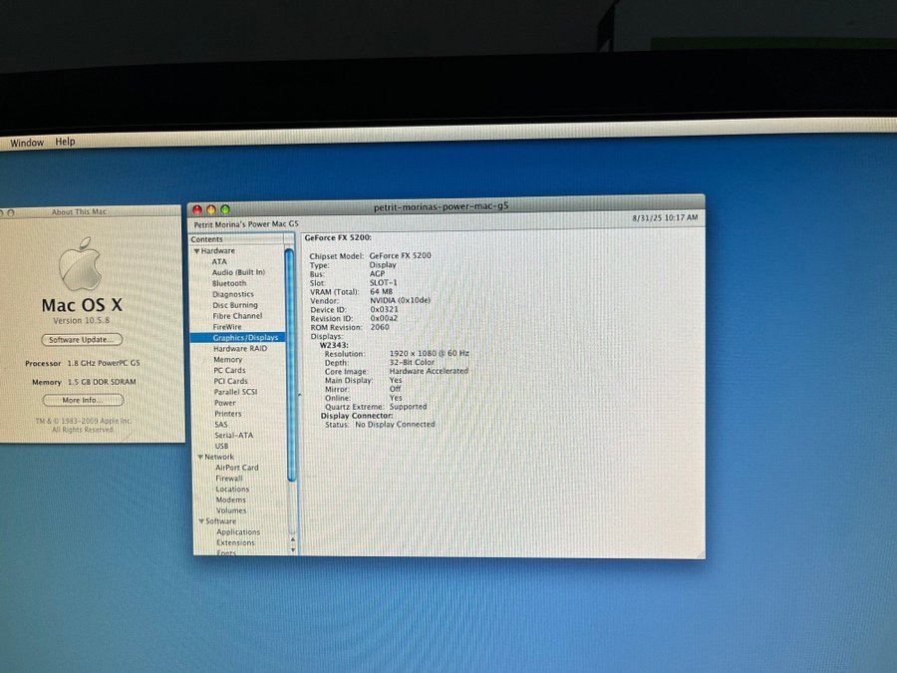Click Software Update in About This Mac
897x673 pixels.
coord(82,339)
